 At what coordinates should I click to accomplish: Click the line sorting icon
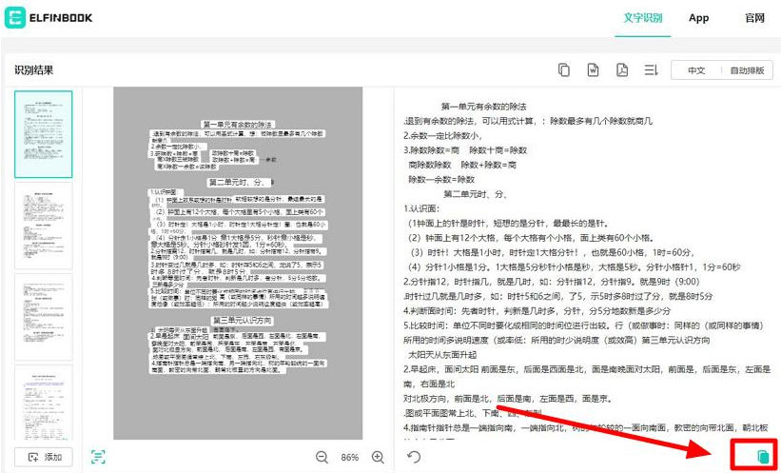pyautogui.click(x=651, y=70)
